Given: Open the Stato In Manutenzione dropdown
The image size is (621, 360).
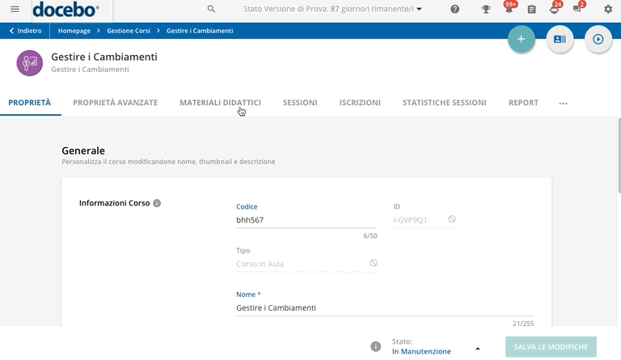Looking at the screenshot, I should coord(477,348).
